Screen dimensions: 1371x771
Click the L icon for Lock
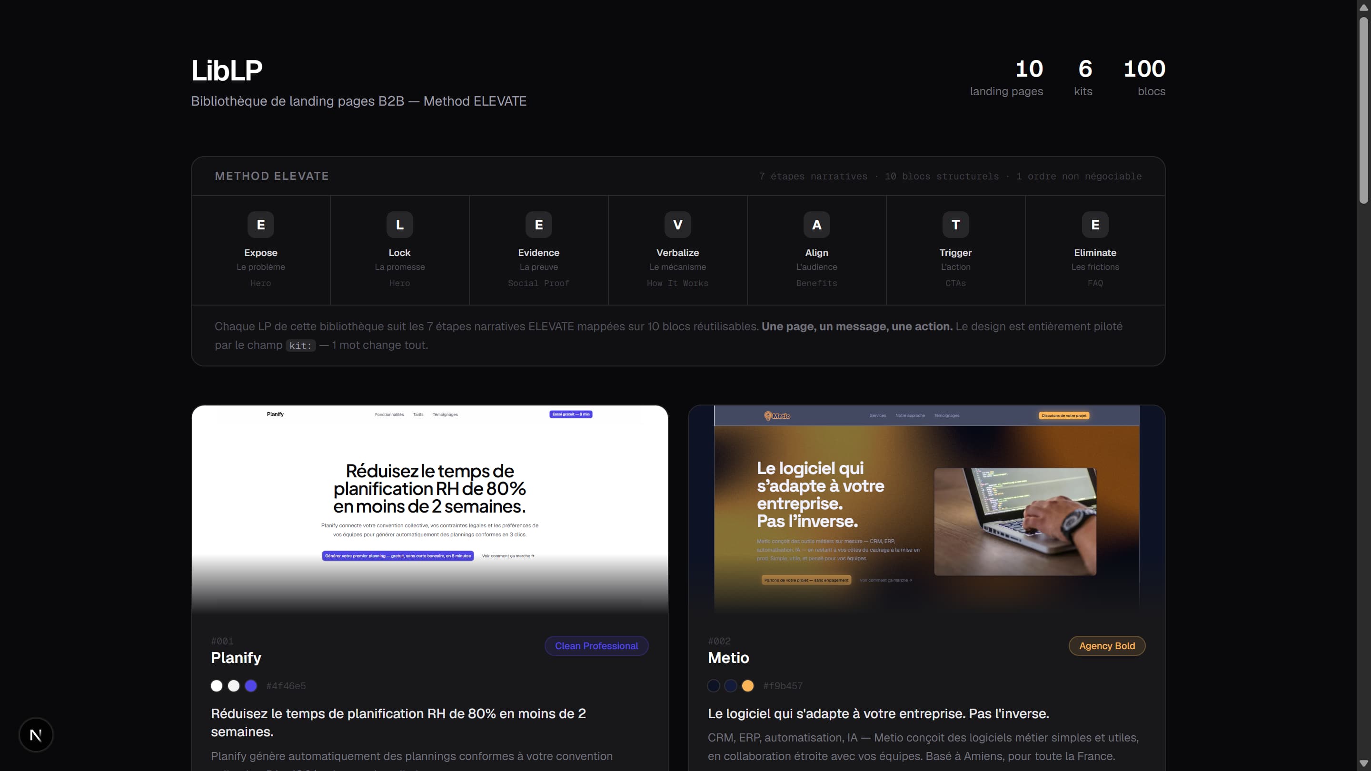pos(400,225)
